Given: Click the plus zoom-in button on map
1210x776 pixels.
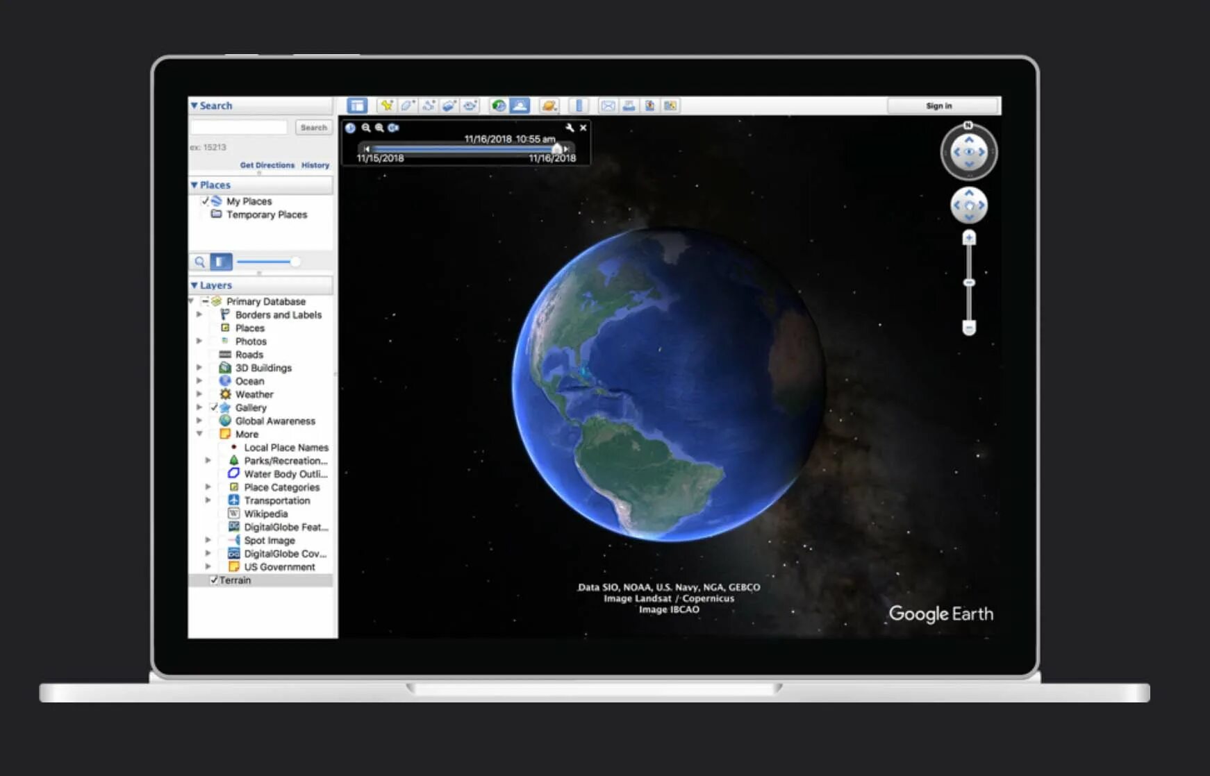Looking at the screenshot, I should [969, 238].
